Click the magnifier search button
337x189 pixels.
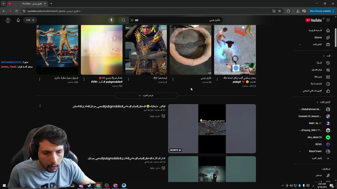tap(123, 20)
